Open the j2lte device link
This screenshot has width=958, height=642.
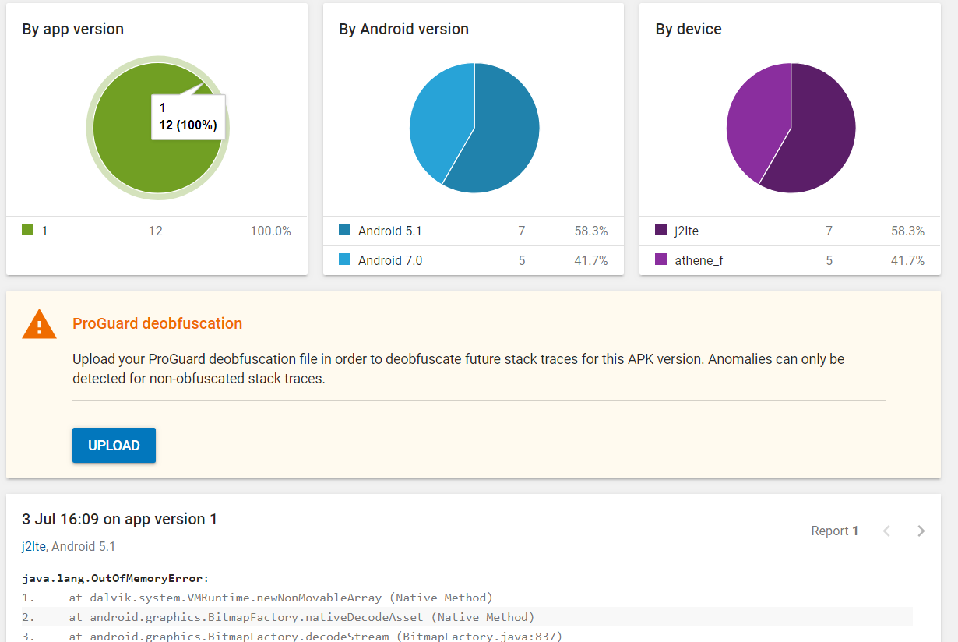click(x=33, y=547)
